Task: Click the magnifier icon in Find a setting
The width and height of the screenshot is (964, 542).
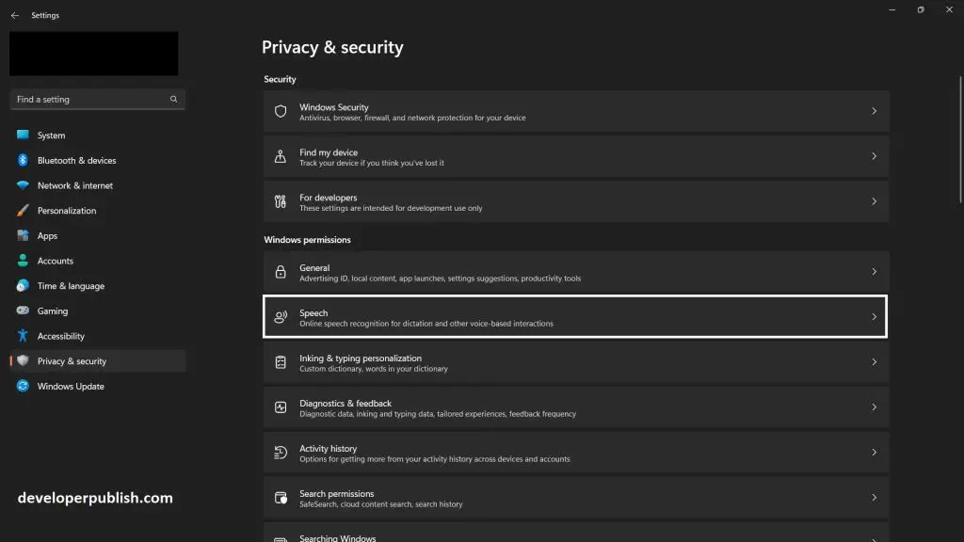Action: [173, 99]
